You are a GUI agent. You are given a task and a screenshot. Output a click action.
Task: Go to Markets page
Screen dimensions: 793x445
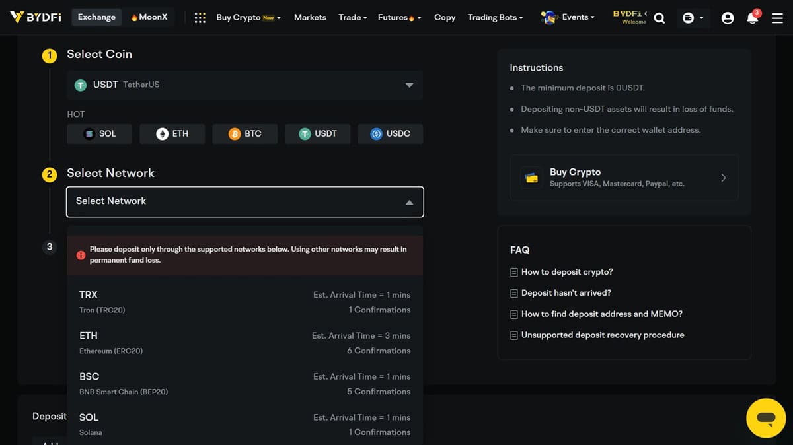pyautogui.click(x=310, y=18)
